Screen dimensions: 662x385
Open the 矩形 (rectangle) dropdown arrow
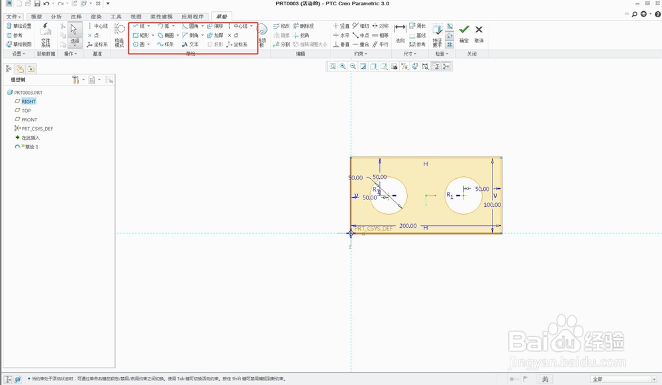(153, 35)
